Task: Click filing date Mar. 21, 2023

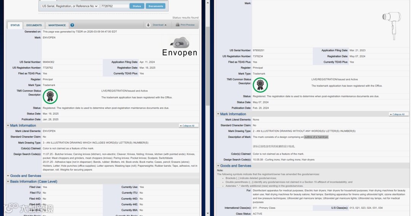Action: (x=357, y=50)
